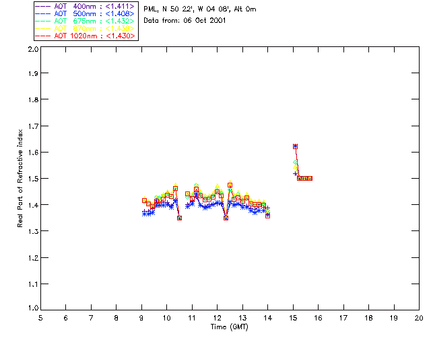Click the x-axis time label 5

[40, 318]
